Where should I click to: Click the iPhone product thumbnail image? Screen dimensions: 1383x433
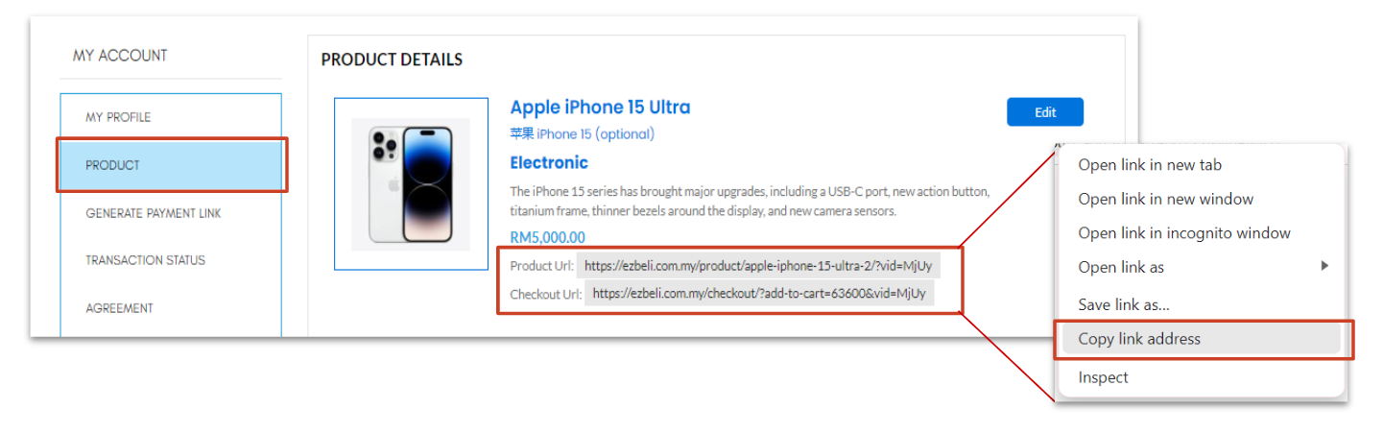411,183
